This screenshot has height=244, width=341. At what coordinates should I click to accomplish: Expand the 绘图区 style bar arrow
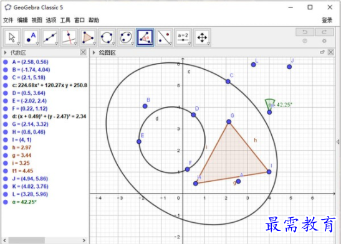click(94, 52)
